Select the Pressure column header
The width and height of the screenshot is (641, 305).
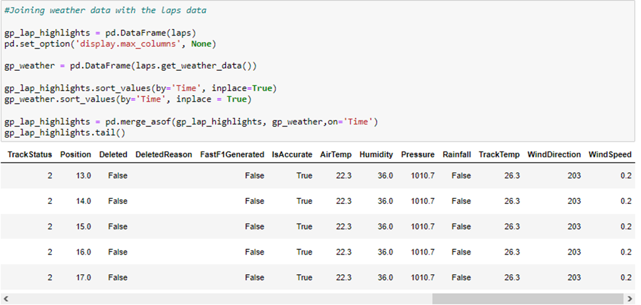[417, 155]
